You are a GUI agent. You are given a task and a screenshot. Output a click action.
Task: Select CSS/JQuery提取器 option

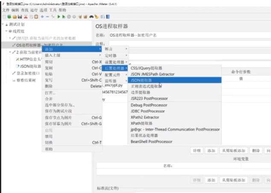[x=174, y=68]
